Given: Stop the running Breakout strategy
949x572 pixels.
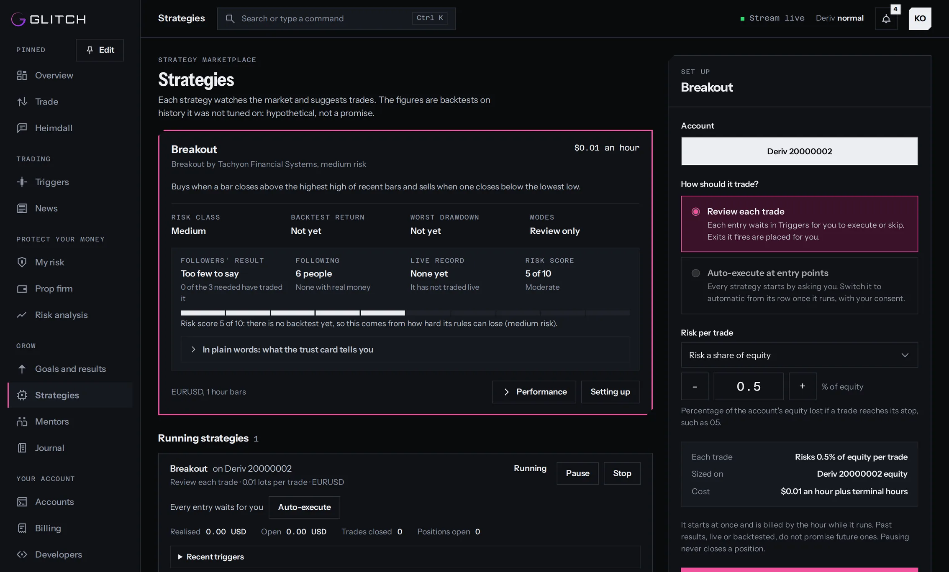Looking at the screenshot, I should [622, 473].
